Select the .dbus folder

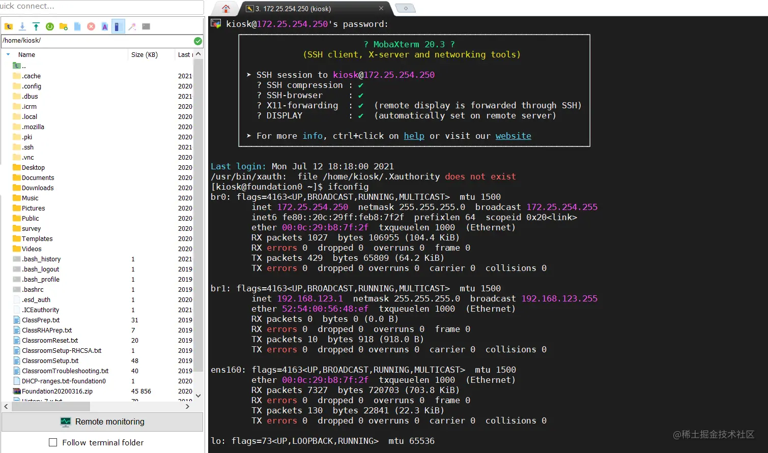(25, 96)
